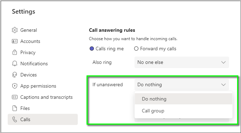Click the Notifications bell icon
Viewport: 241px width, 133px height.
click(15, 64)
